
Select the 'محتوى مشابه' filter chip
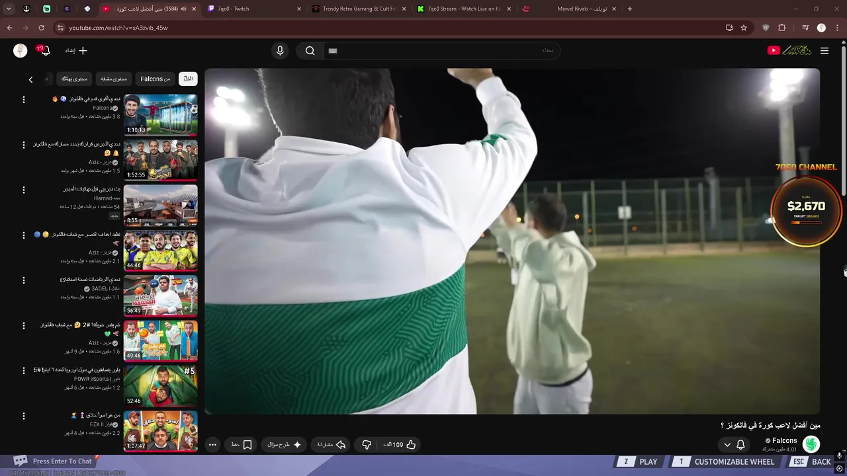114,79
